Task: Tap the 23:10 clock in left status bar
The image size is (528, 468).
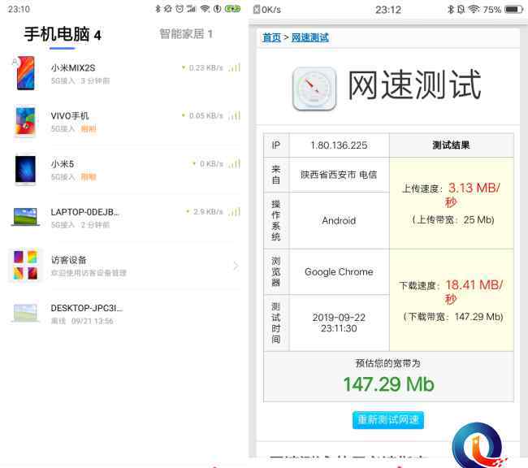Action: point(19,9)
